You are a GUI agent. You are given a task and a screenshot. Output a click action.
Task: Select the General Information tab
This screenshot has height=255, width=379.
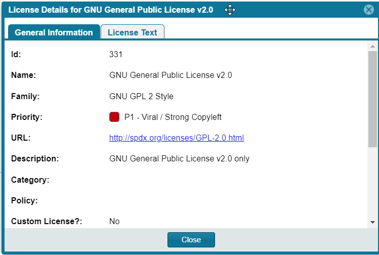[x=54, y=32]
